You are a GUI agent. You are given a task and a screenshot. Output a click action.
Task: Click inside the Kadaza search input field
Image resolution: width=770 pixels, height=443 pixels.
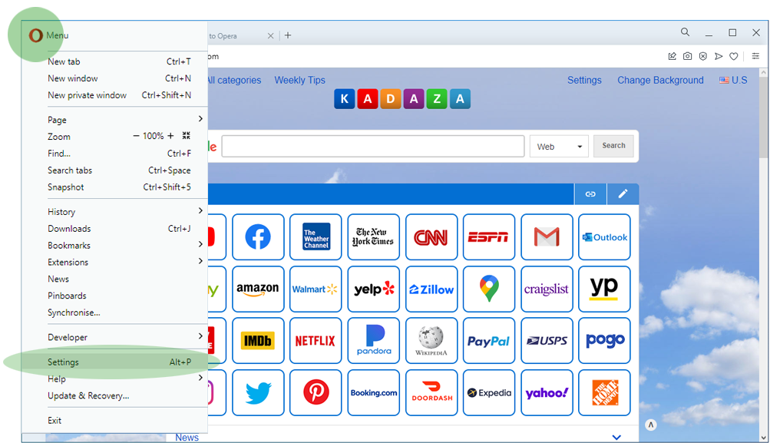click(373, 147)
